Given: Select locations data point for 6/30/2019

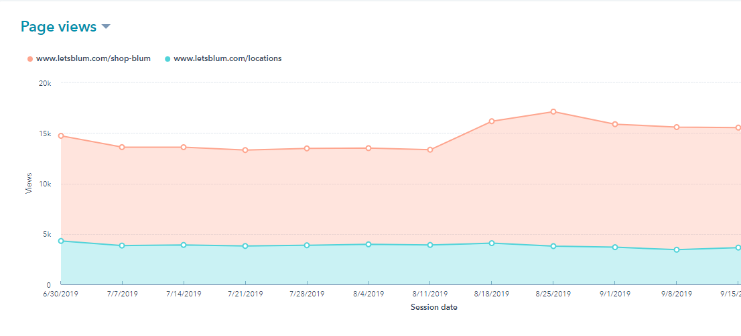Looking at the screenshot, I should 61,241.
